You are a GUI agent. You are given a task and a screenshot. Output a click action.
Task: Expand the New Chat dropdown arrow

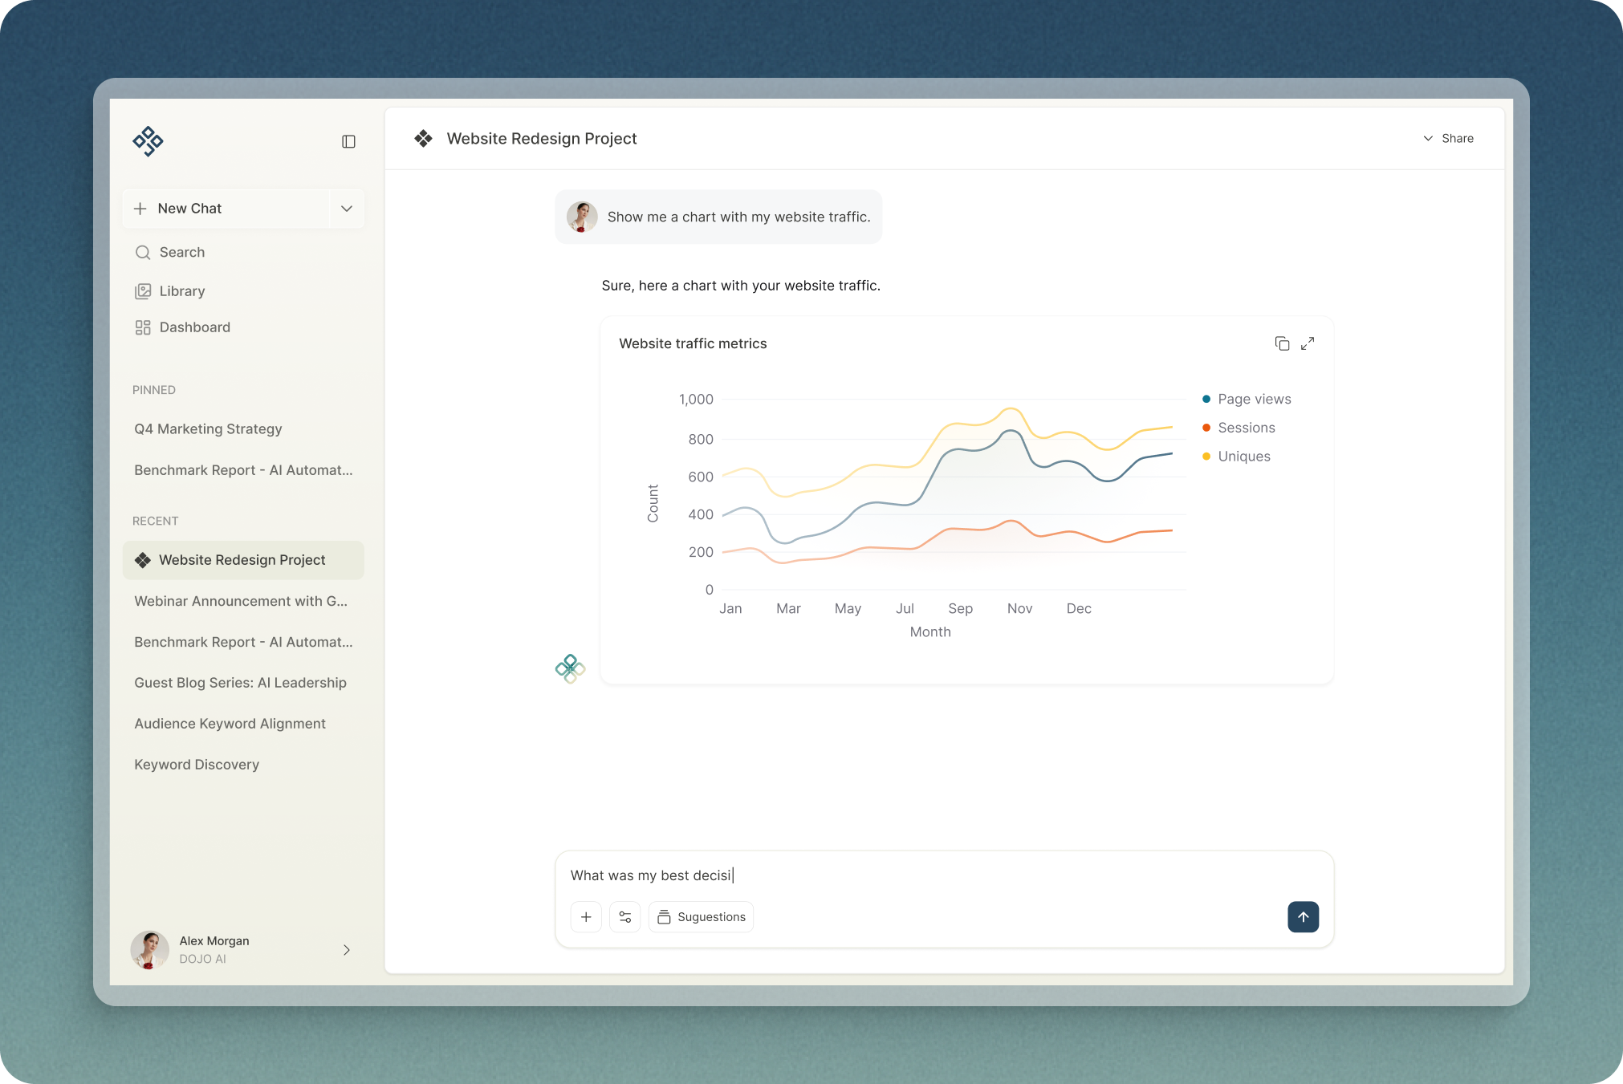click(347, 209)
